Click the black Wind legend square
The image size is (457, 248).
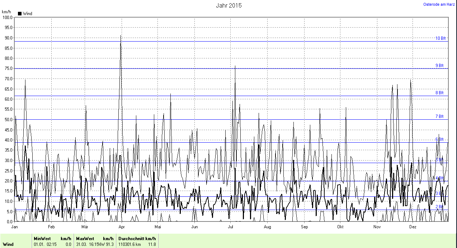[20, 14]
